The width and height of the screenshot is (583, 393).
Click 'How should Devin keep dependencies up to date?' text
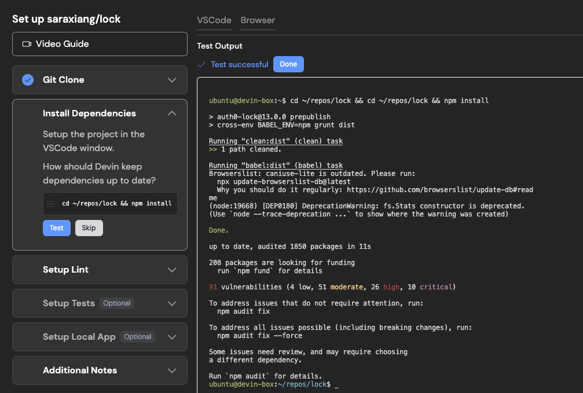99,174
